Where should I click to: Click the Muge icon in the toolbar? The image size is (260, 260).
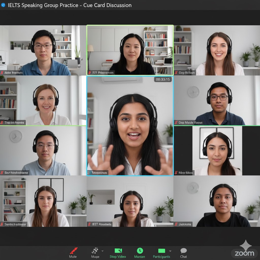[95, 251]
